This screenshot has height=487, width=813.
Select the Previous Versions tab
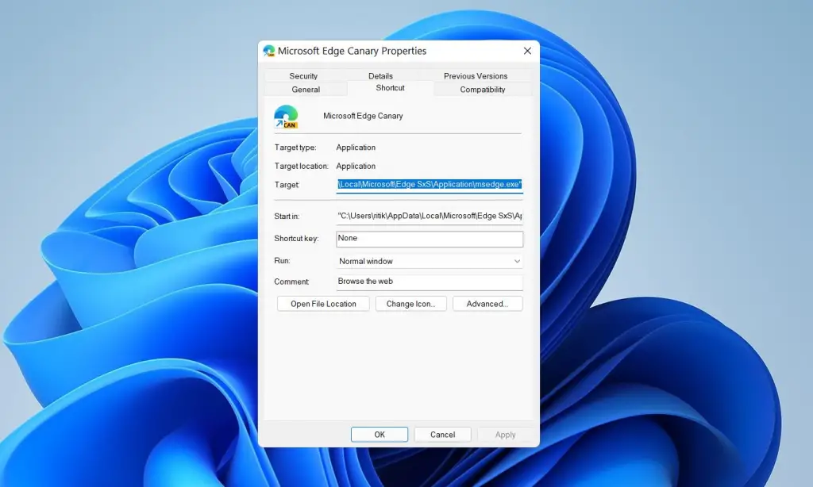coord(476,75)
